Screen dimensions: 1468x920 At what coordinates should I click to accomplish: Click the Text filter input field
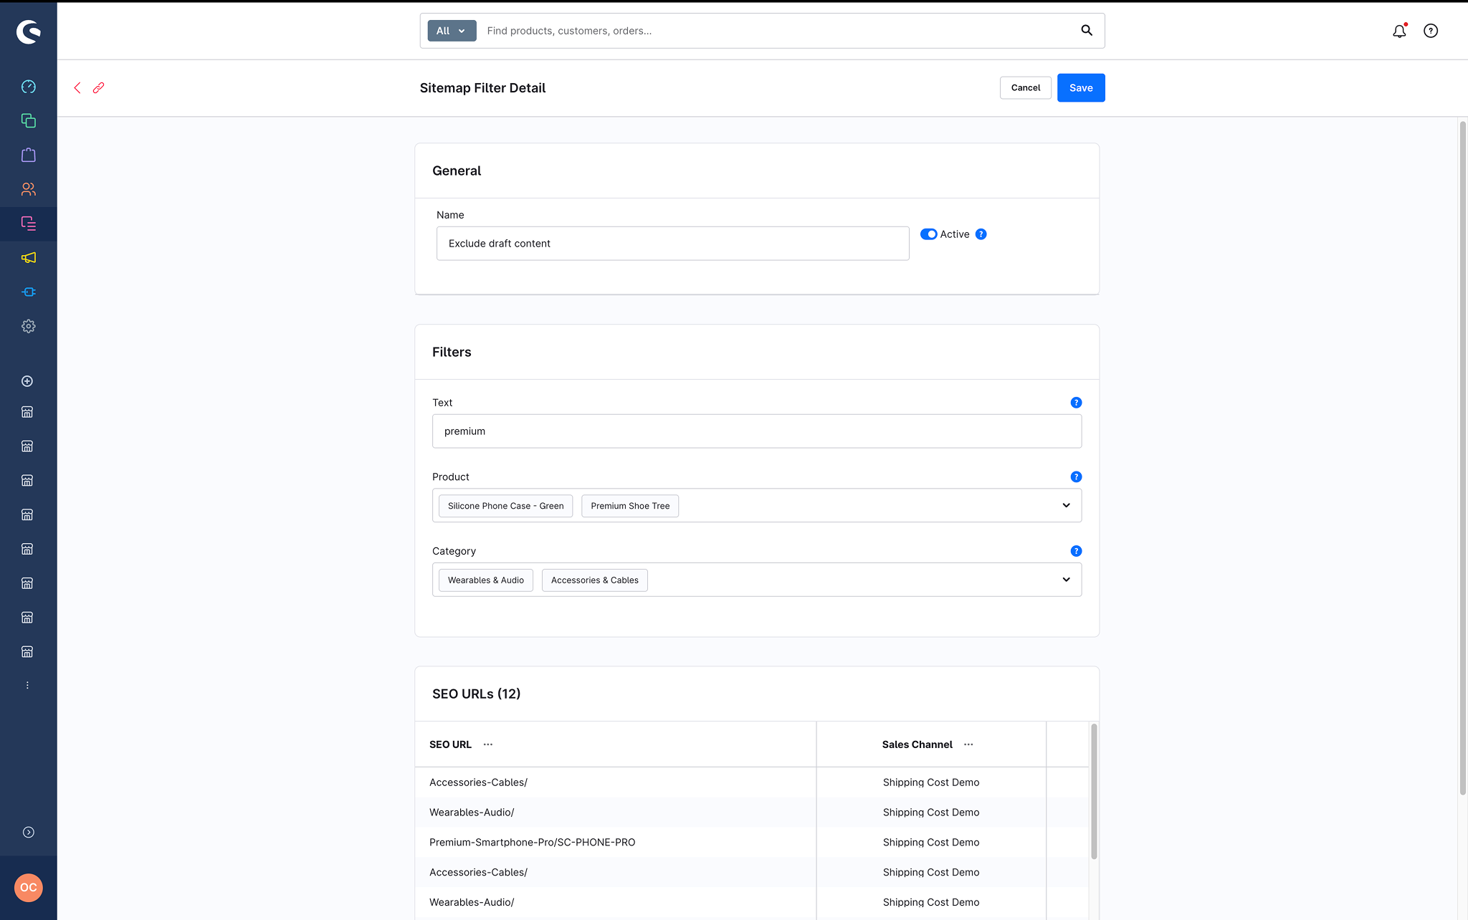point(757,431)
